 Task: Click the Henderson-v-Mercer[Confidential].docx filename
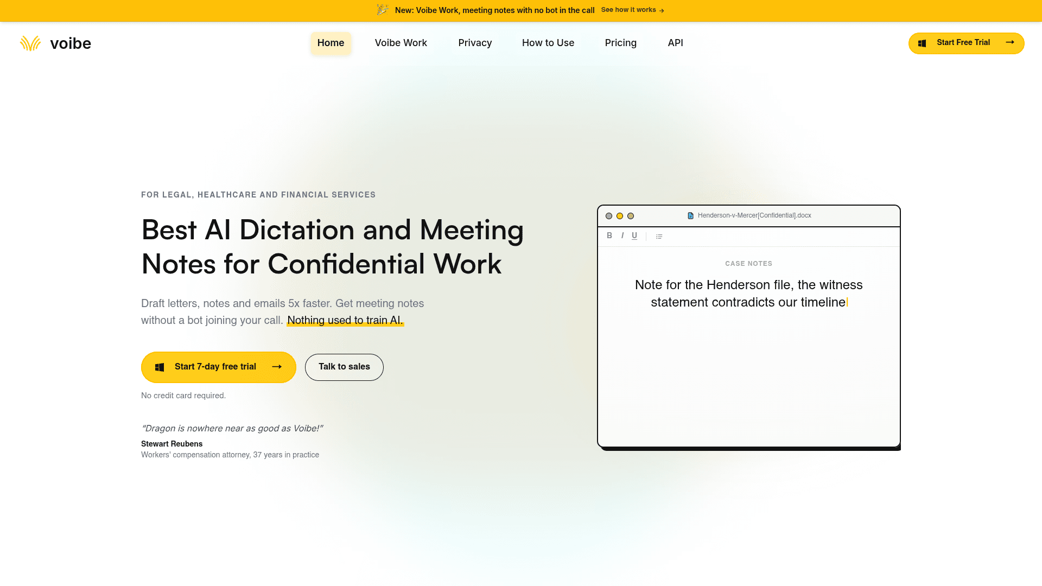(754, 215)
